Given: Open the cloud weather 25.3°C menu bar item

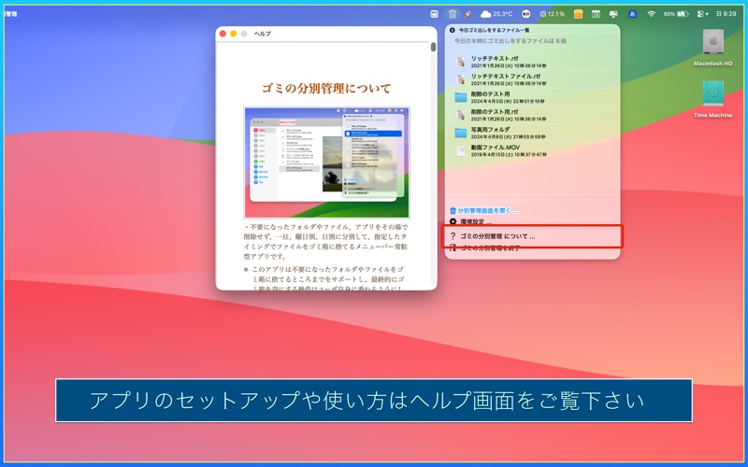Looking at the screenshot, I should click(496, 14).
